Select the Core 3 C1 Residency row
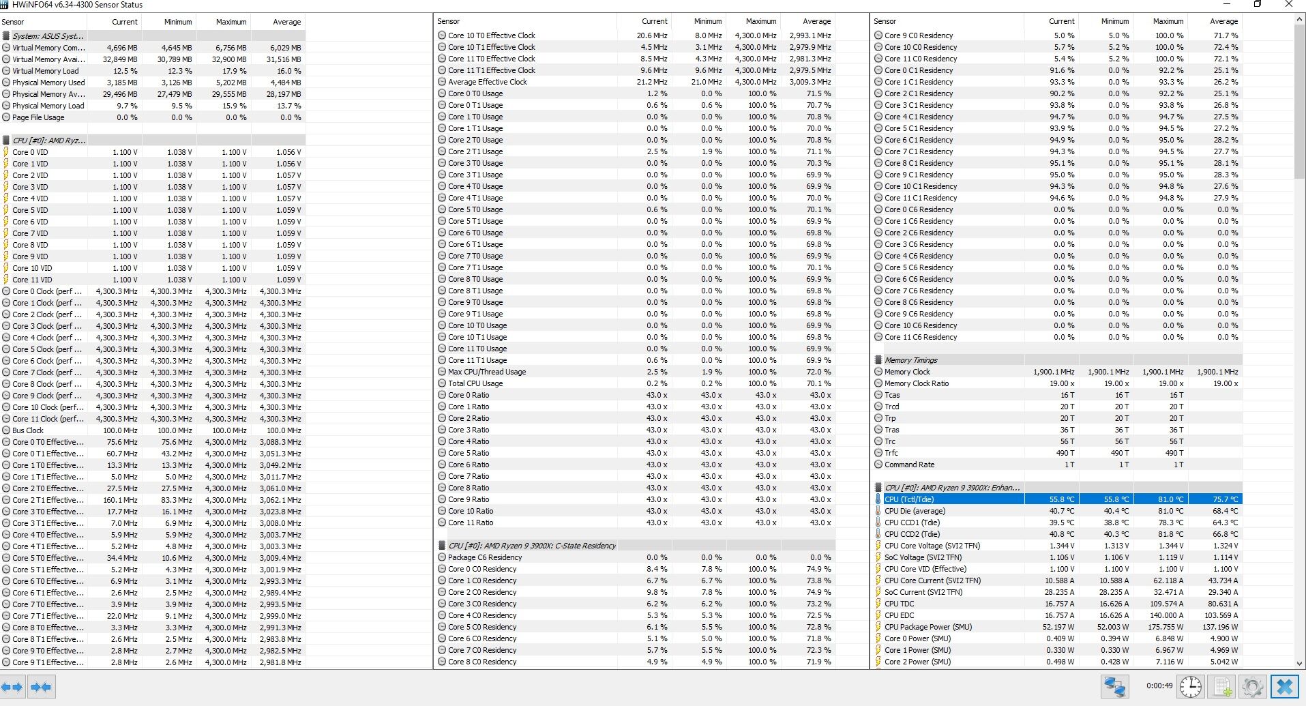Image resolution: width=1306 pixels, height=706 pixels. 1058,105
